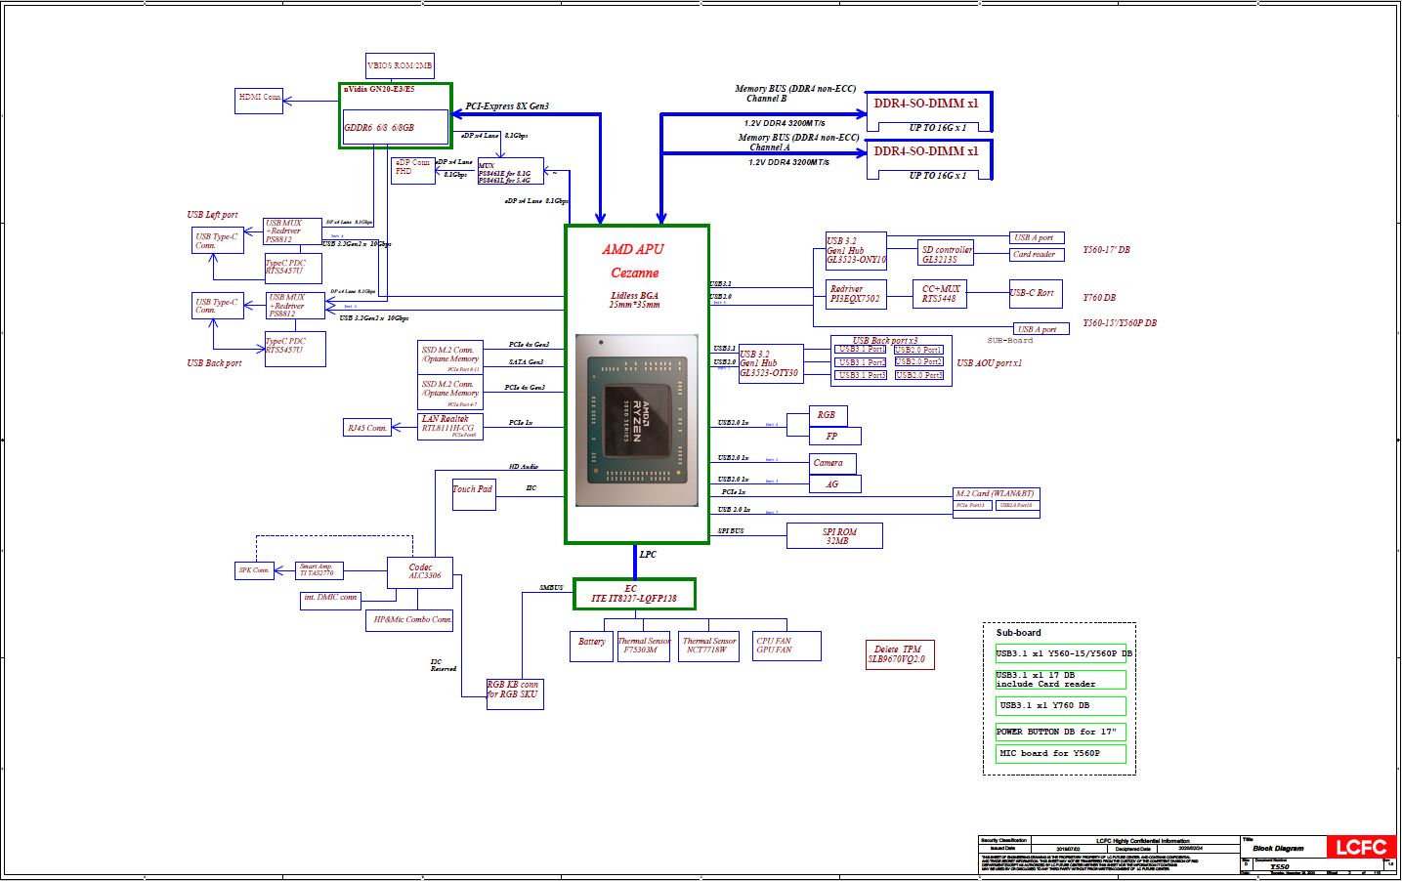Click the AMD Ryzen chip photo
Screen dimensions: 1402x881
click(x=637, y=420)
